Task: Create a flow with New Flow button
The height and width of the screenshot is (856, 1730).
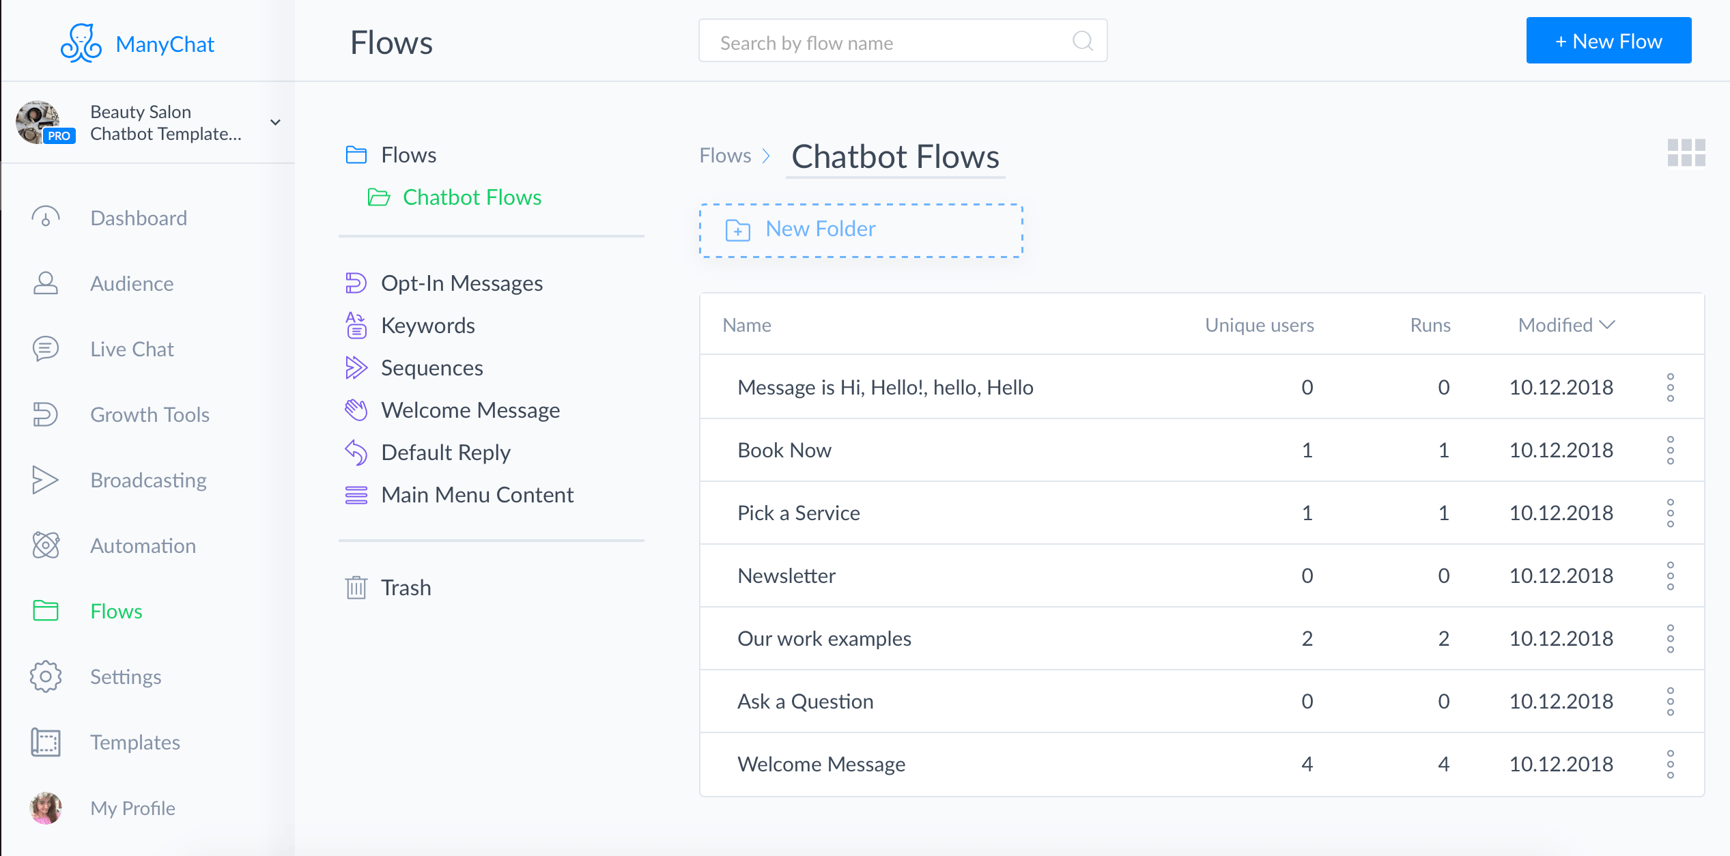Action: pyautogui.click(x=1608, y=40)
